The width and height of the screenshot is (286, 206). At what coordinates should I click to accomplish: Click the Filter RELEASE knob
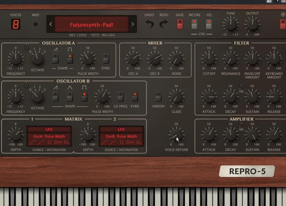274,97
